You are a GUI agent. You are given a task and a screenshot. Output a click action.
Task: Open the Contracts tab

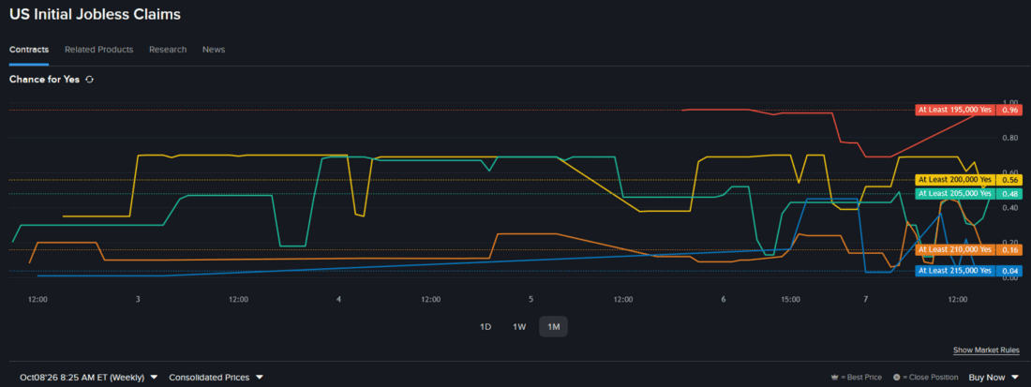tap(29, 50)
